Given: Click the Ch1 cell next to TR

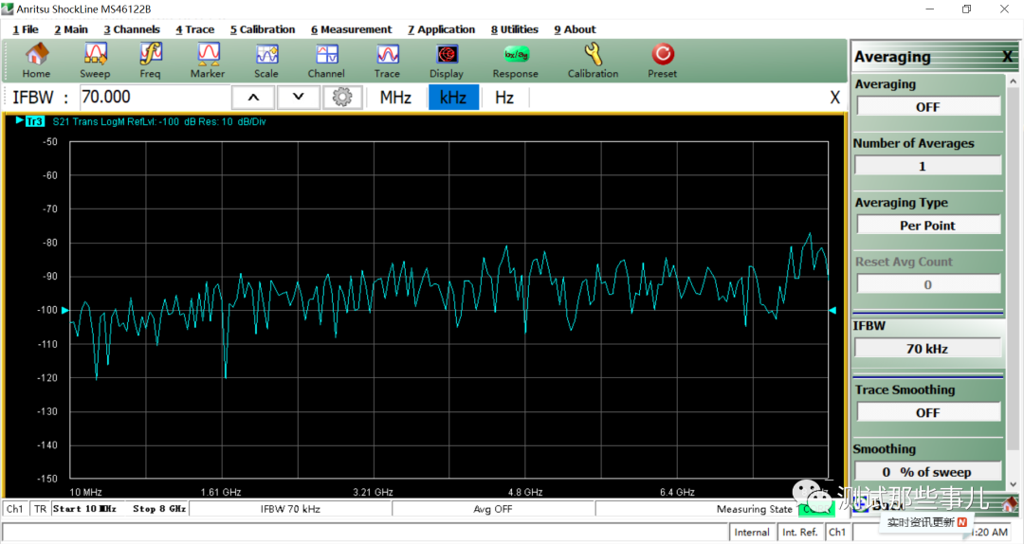Looking at the screenshot, I should coord(14,509).
